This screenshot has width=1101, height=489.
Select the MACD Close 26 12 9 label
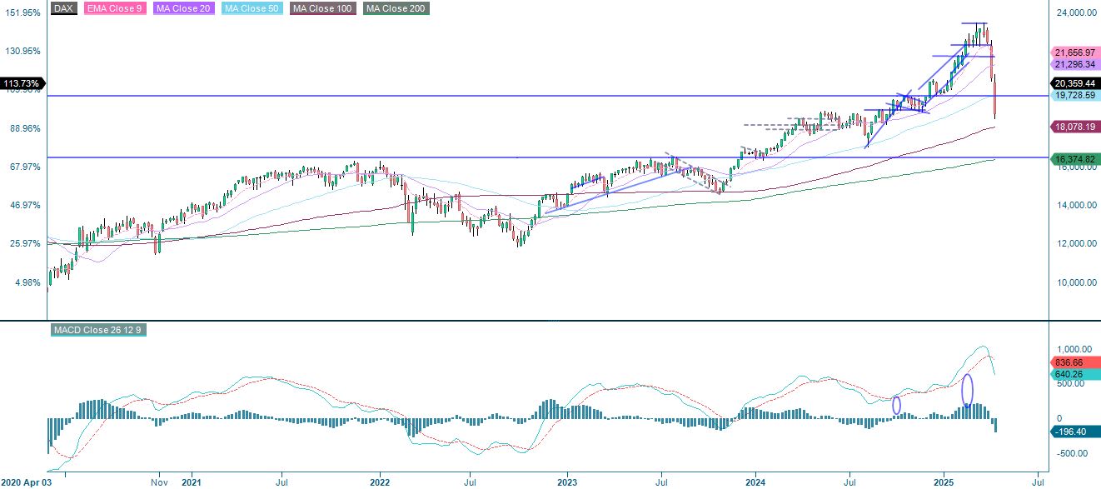click(100, 329)
